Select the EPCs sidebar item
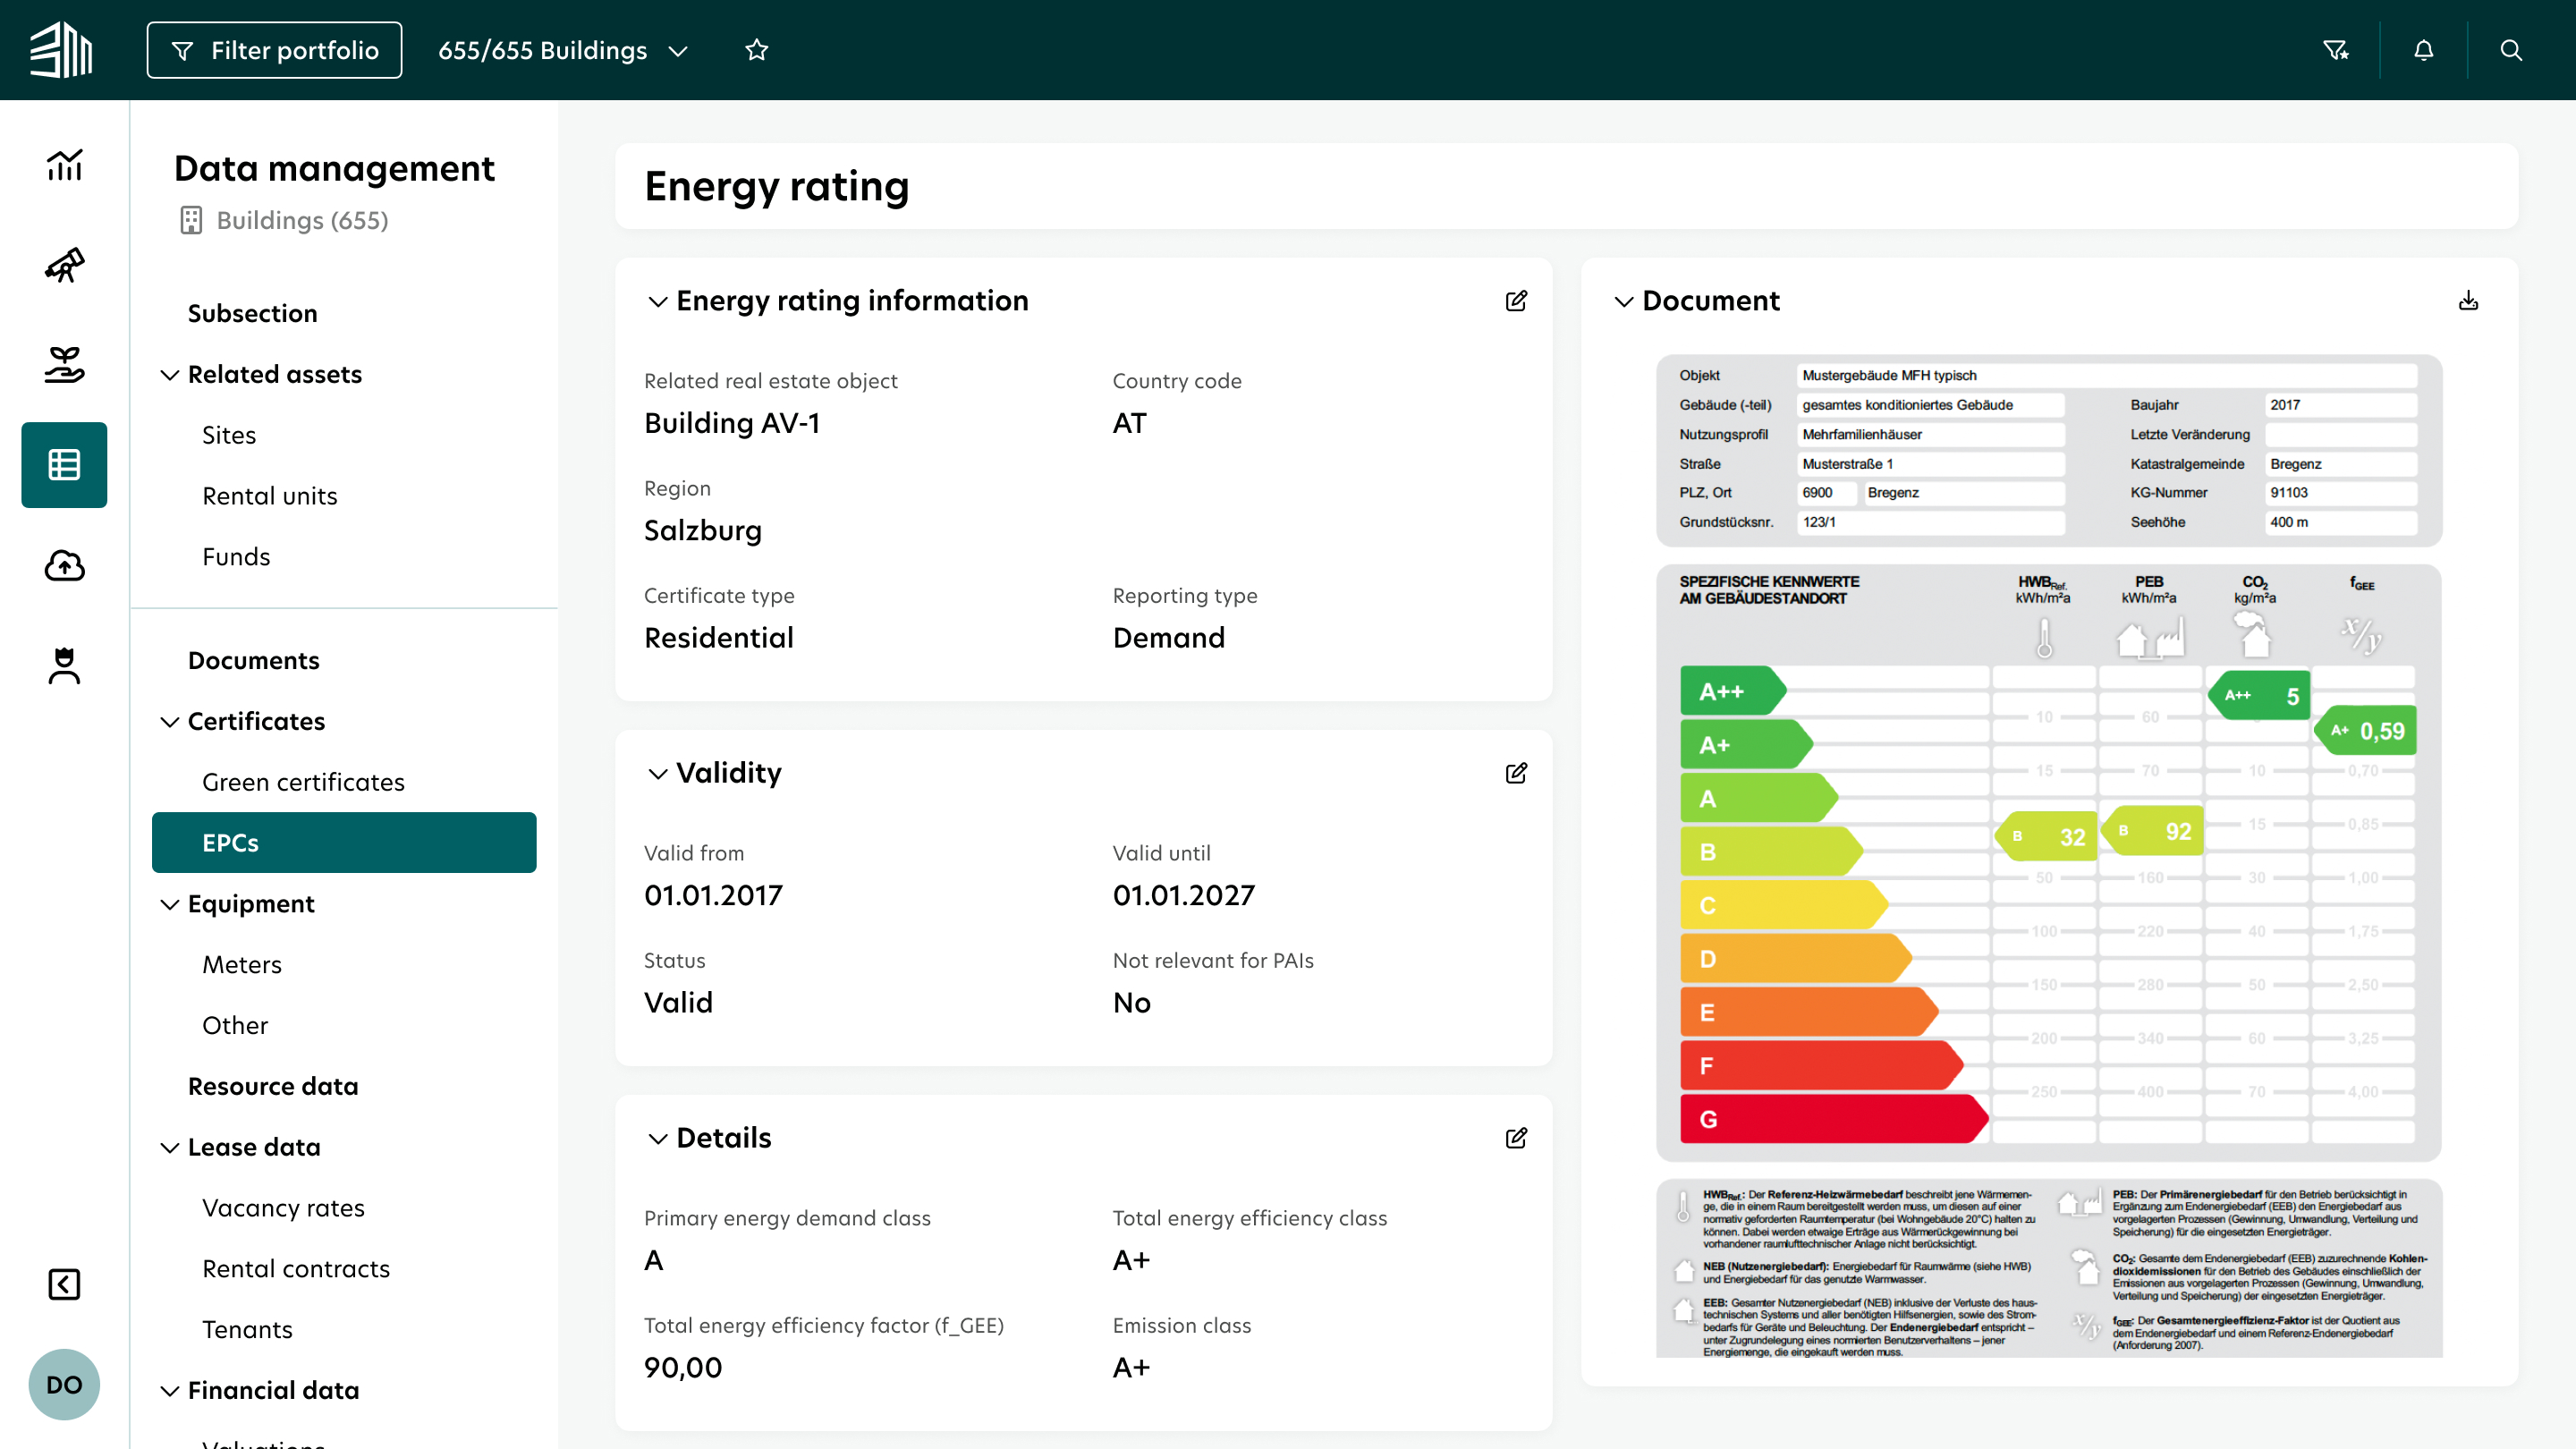Screen dimensions: 2576x1449 point(344,843)
